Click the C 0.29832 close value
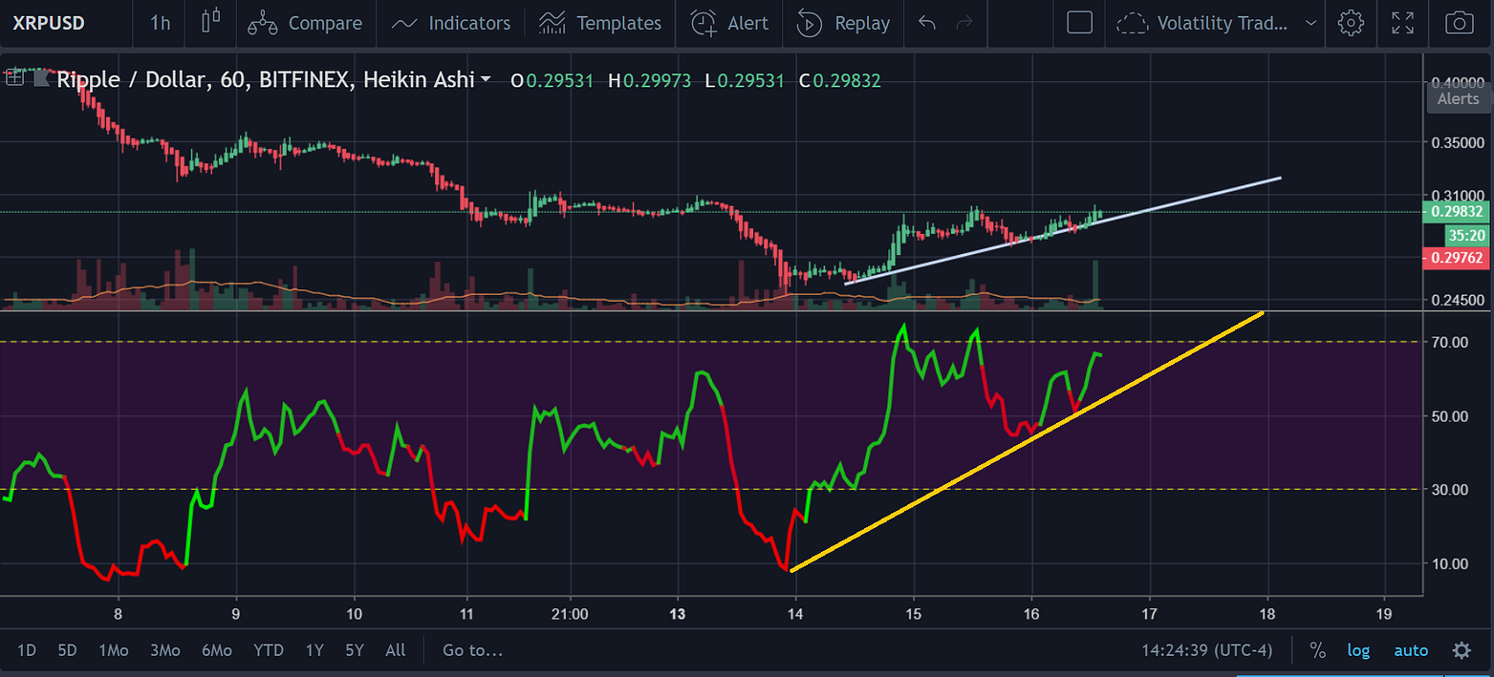Image resolution: width=1494 pixels, height=677 pixels. (x=839, y=80)
